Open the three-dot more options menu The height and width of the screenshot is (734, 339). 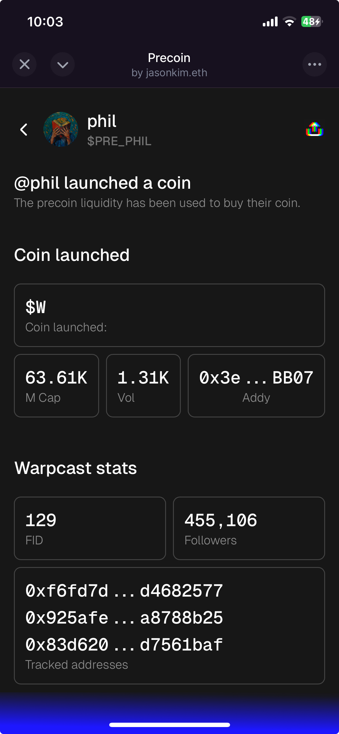tap(314, 64)
